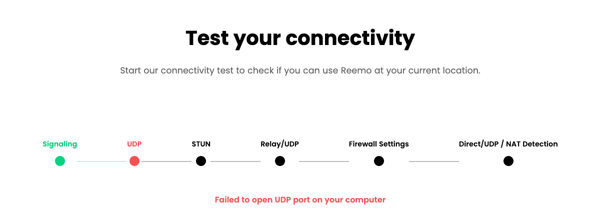Click the black STUN step dot

point(201,161)
